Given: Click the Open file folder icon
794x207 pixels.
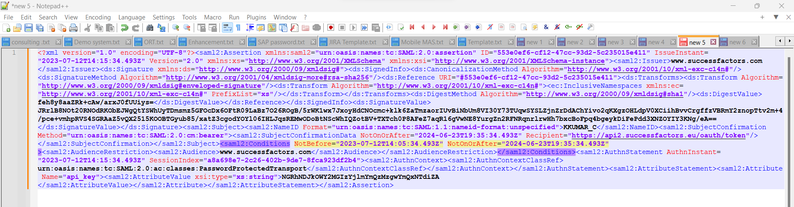Looking at the screenshot, I should click(x=17, y=28).
